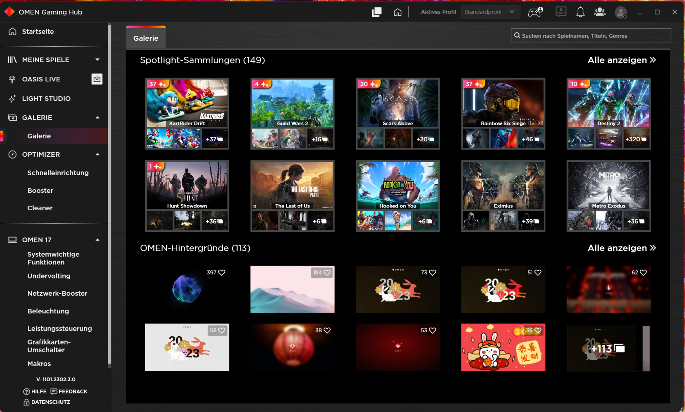
Task: Click the sidebar vertical scrollbar
Action: [x=110, y=193]
